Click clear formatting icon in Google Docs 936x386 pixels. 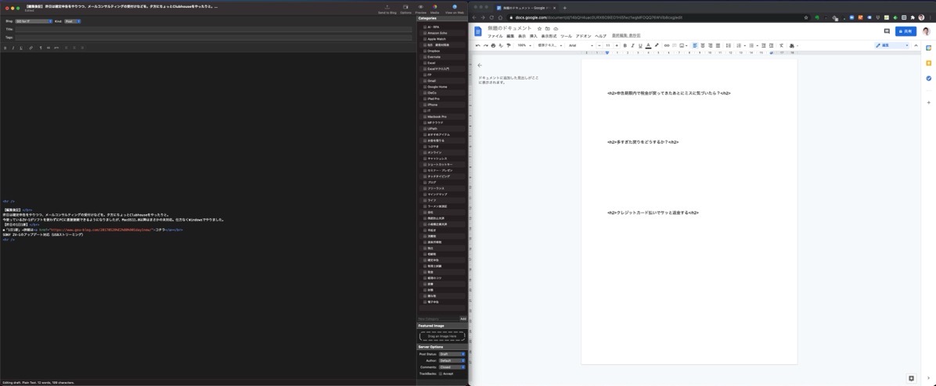[781, 45]
